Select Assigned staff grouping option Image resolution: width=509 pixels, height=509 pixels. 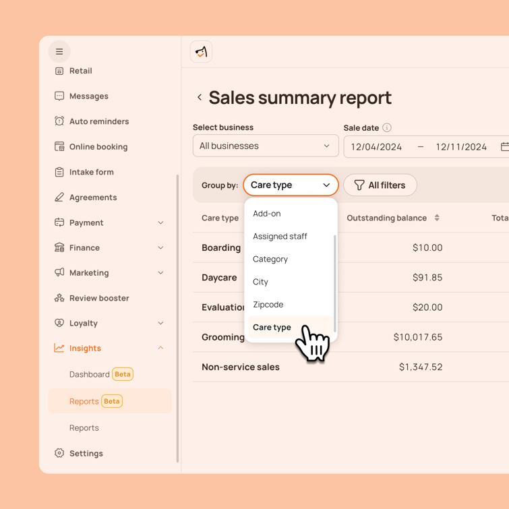click(291, 237)
